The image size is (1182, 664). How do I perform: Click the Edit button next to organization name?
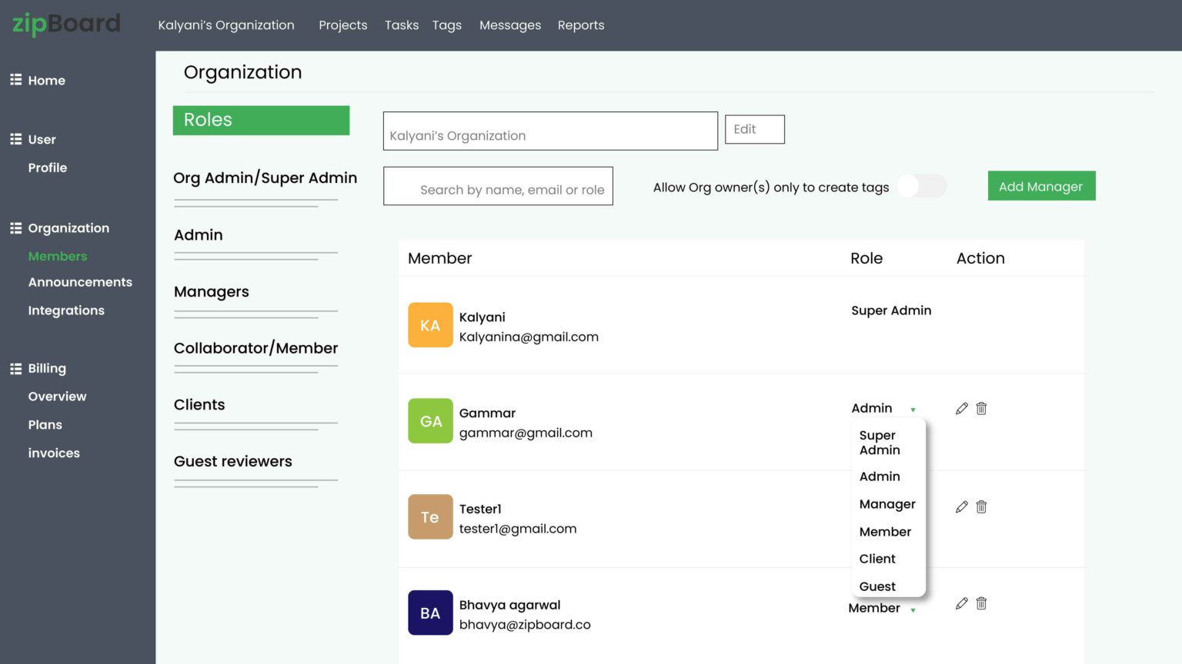(754, 128)
